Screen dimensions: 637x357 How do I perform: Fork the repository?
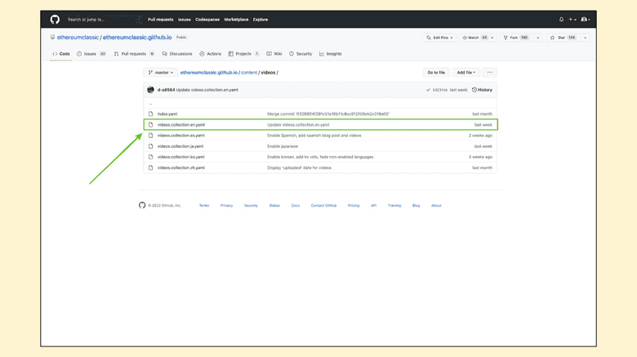(x=515, y=38)
